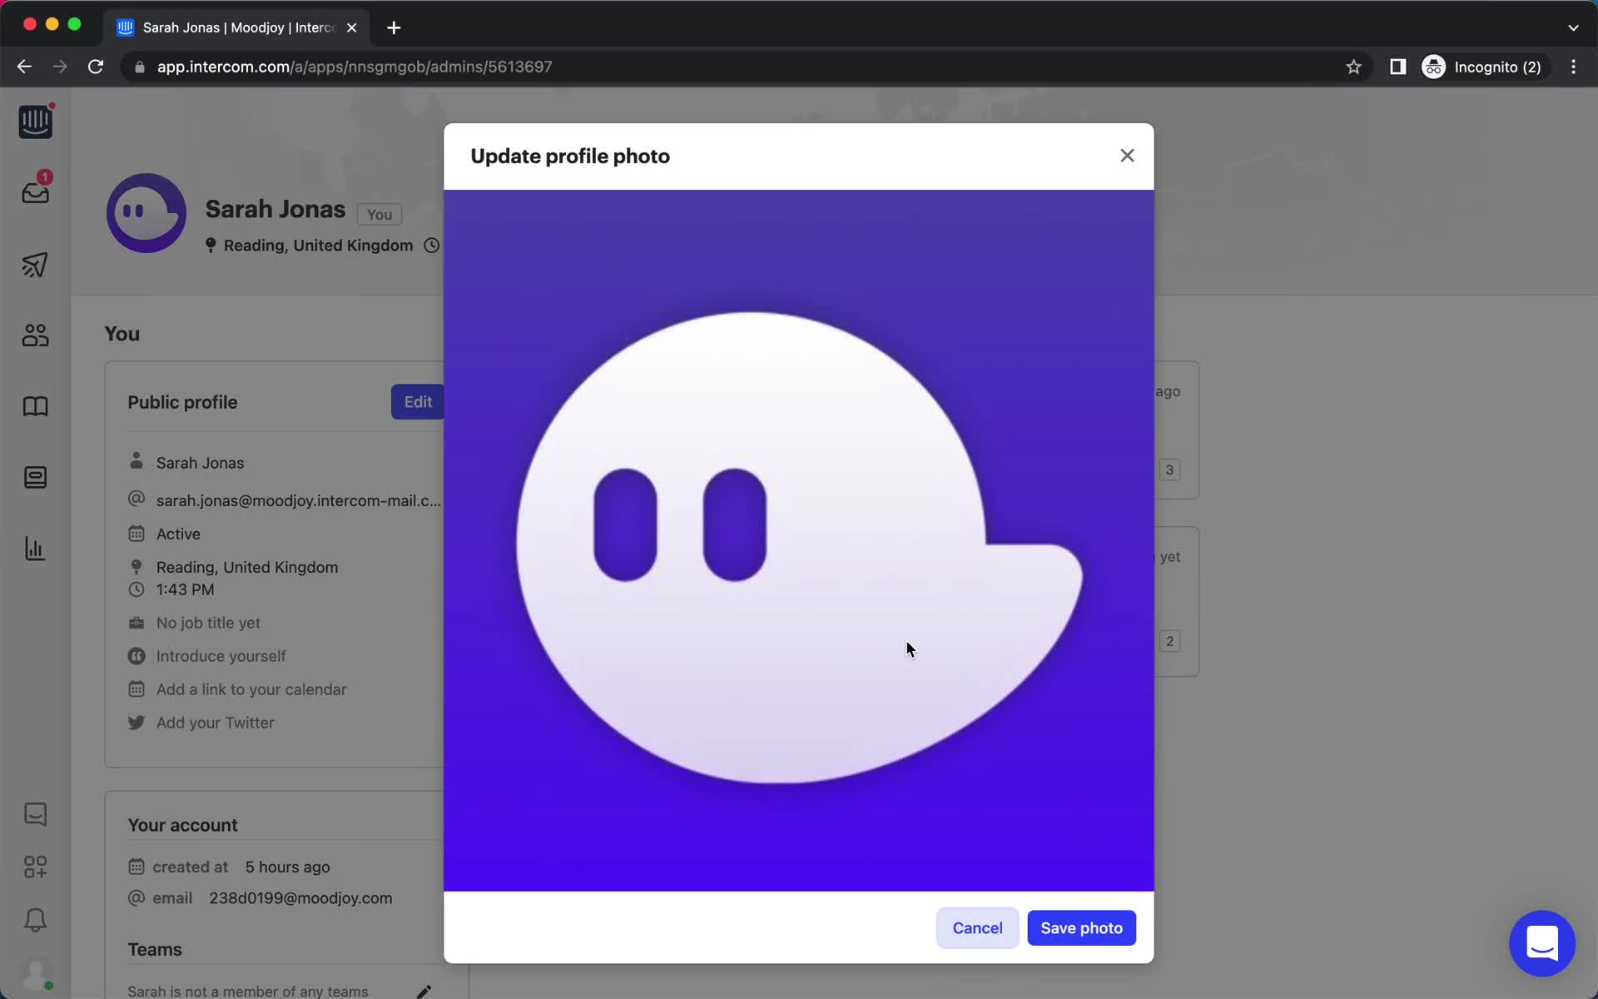Select the profile photo thumbnail preview
Image resolution: width=1598 pixels, height=999 pixels.
click(146, 211)
